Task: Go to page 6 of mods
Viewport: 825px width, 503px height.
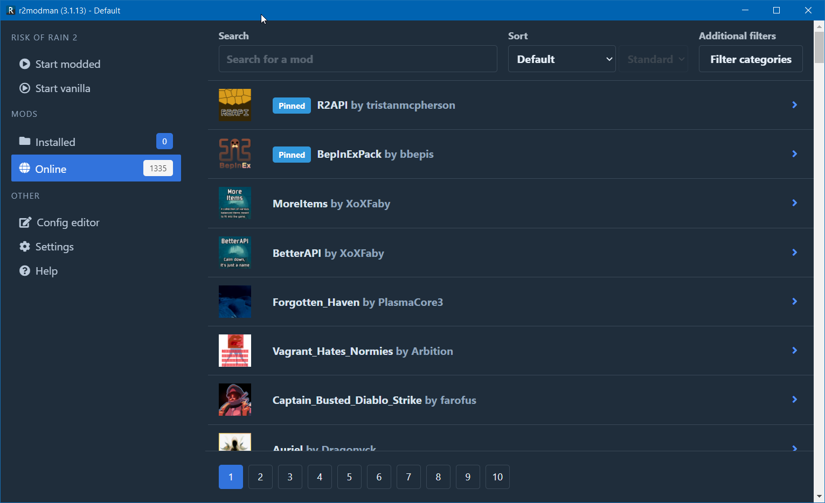Action: point(379,477)
